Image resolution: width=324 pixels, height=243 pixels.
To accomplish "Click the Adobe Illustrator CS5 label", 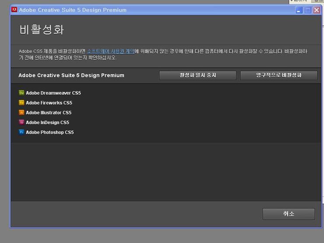I will pyautogui.click(x=48, y=113).
